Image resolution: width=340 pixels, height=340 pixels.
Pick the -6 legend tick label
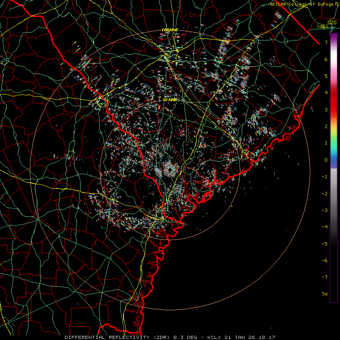coord(325,261)
